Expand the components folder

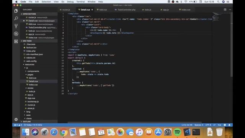point(33,71)
